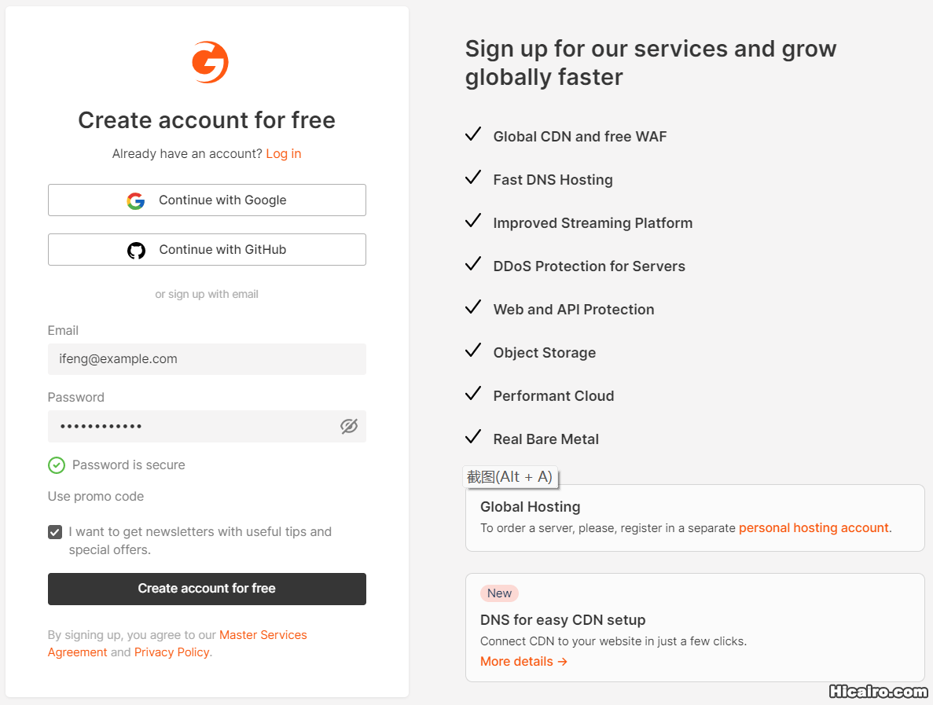Screen dimensions: 933x705
Task: Click checkmark beside Fast DNS Hosting
Action: 473,178
